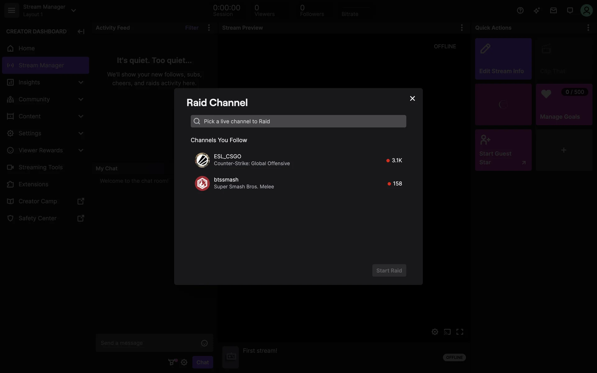
Task: Click Edit Stream Info quick action
Action: pos(503,59)
